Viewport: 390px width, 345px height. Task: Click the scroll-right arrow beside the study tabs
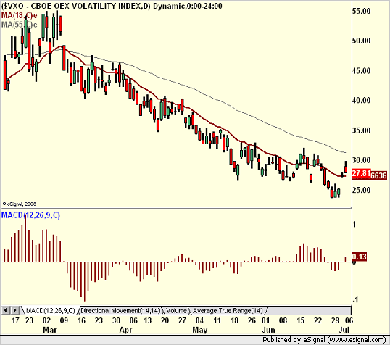point(15,310)
